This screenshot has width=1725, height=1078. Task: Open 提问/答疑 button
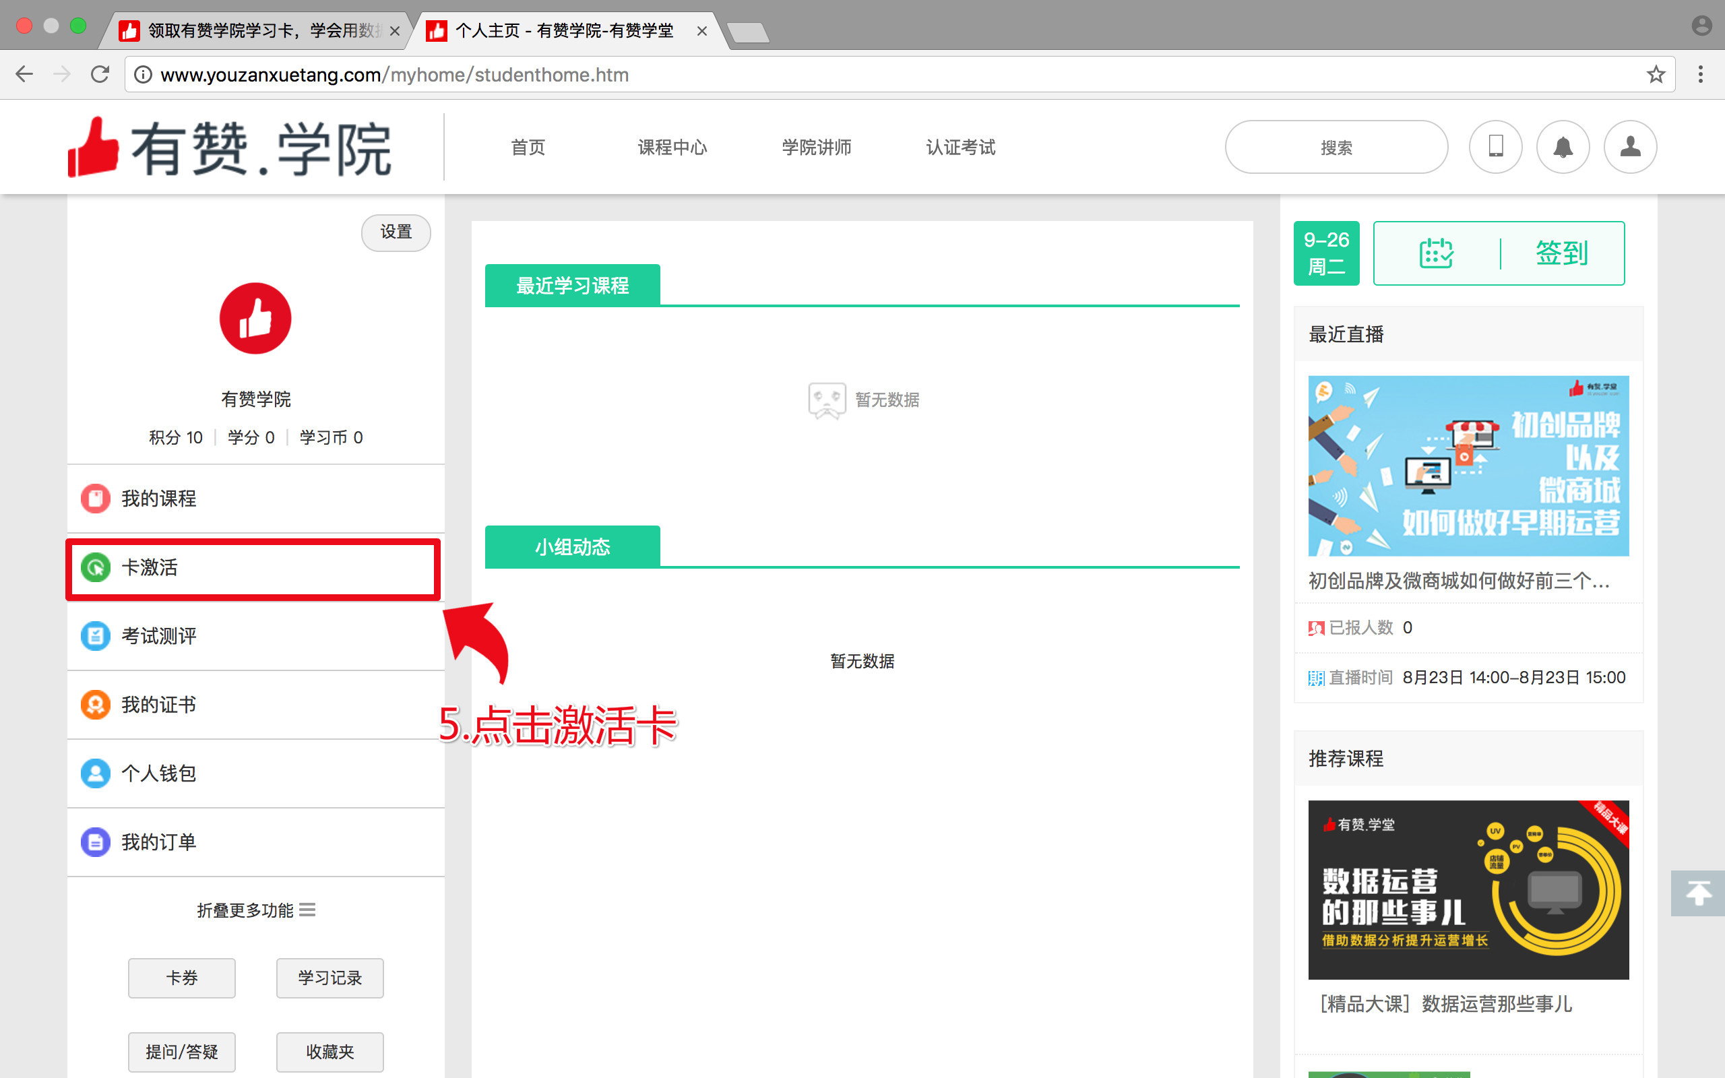182,1052
